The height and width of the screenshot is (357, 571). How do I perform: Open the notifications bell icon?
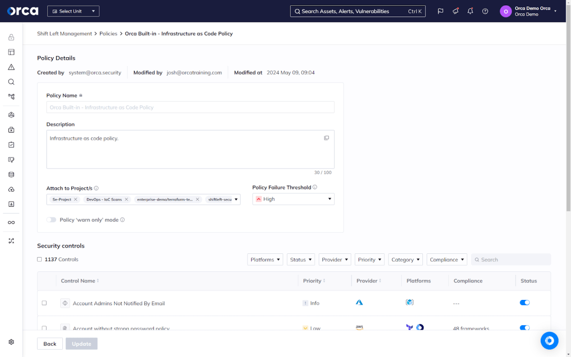click(x=470, y=11)
